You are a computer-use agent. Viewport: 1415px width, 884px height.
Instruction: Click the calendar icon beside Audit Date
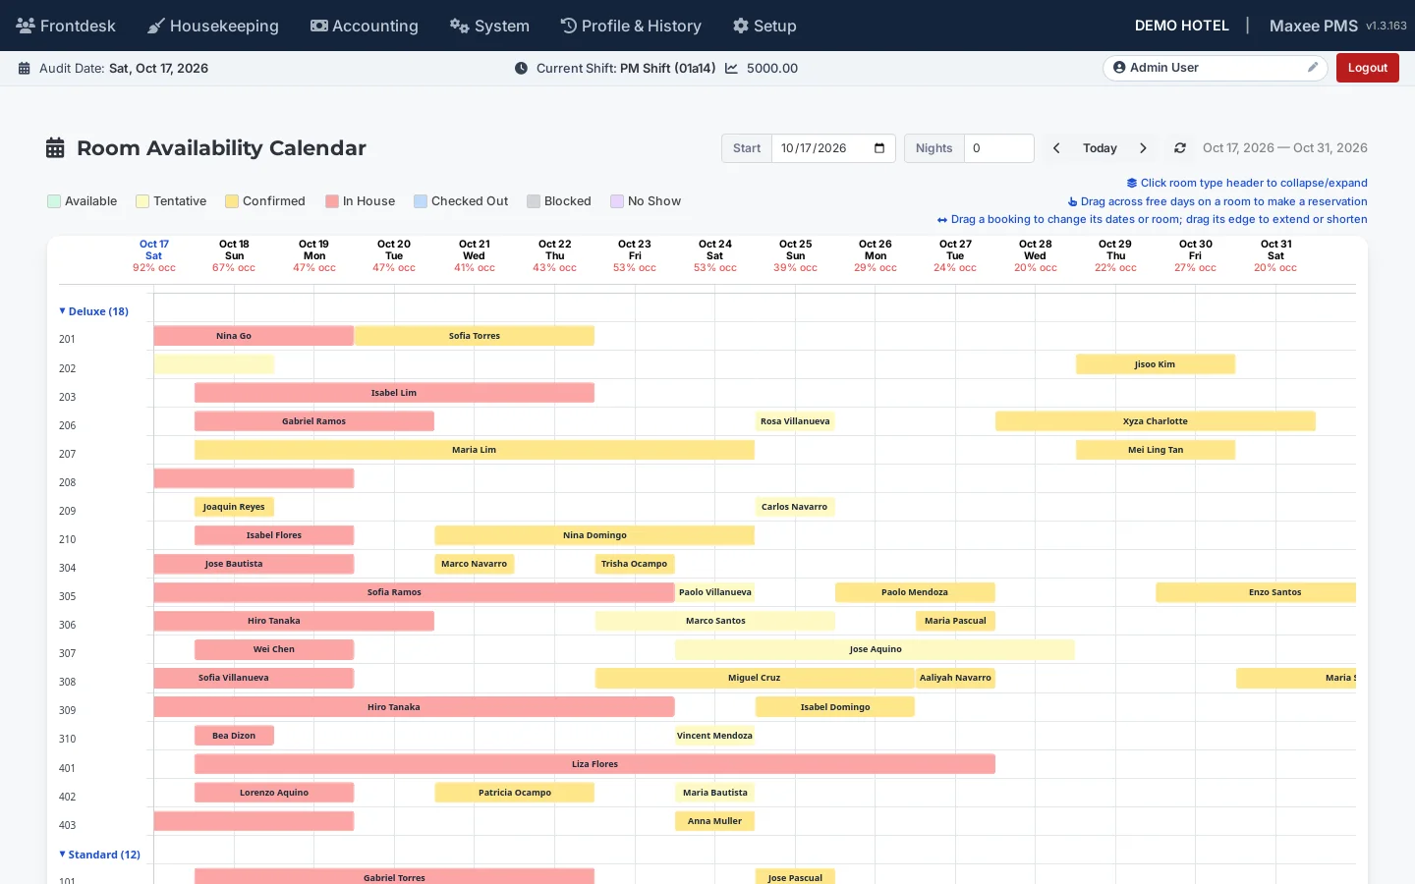(25, 69)
